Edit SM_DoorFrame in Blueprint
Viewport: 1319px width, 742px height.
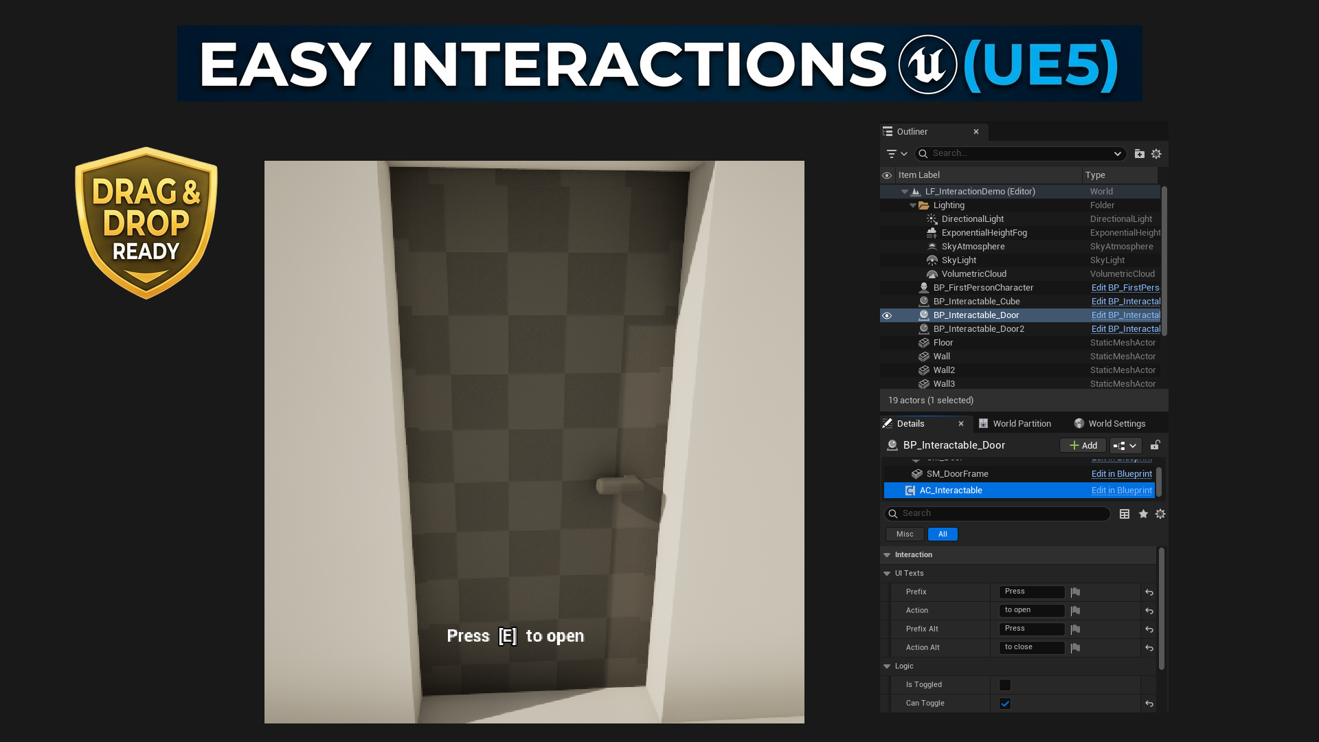pos(1121,474)
